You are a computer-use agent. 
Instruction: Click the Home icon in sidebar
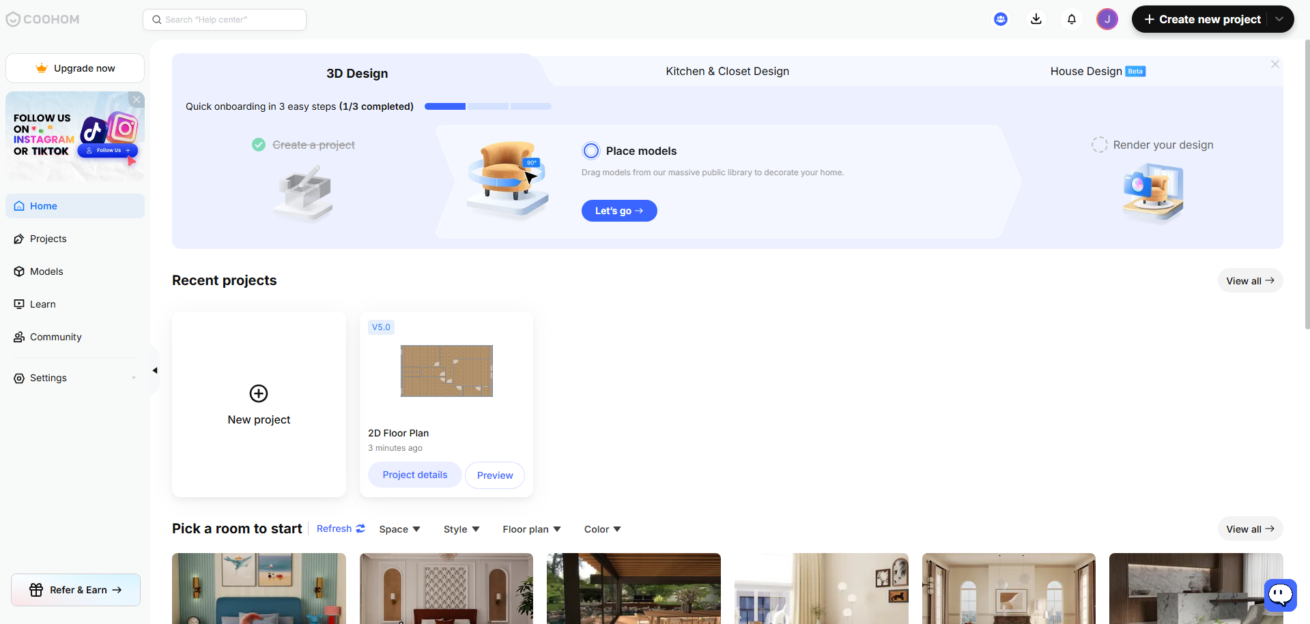19,206
